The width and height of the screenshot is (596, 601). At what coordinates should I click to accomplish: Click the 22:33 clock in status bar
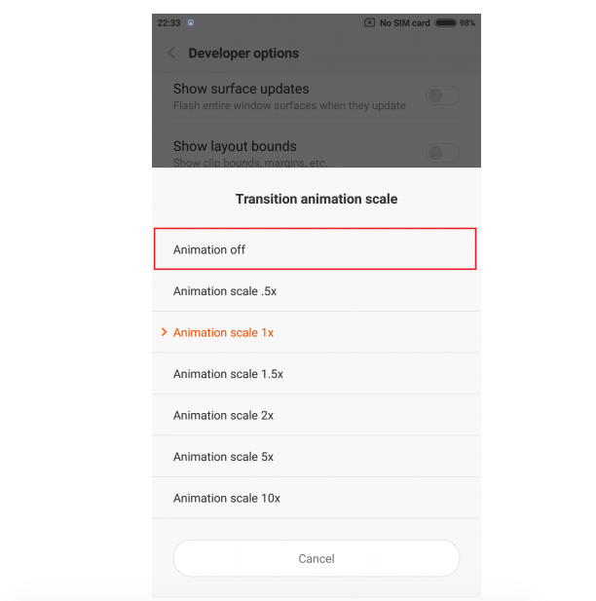pos(168,22)
